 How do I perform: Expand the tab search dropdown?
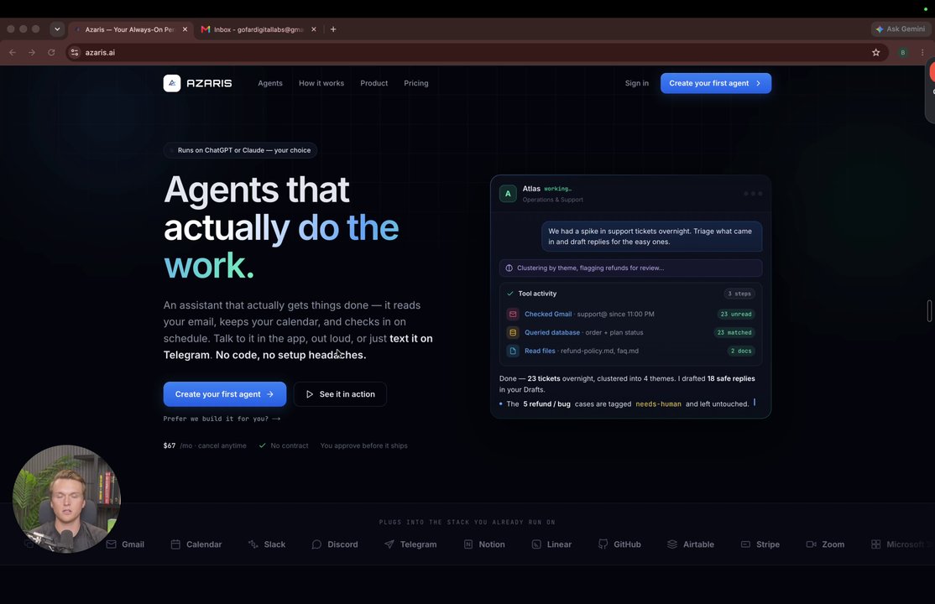point(57,29)
